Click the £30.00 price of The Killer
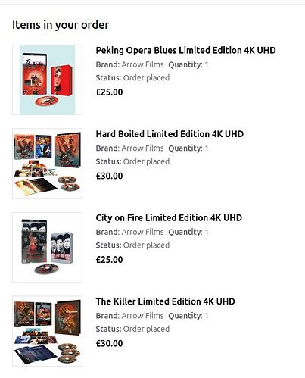Image resolution: width=305 pixels, height=378 pixels. click(x=109, y=343)
